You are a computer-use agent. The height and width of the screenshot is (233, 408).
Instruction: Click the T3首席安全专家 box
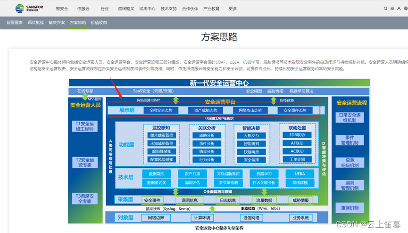tap(85, 199)
